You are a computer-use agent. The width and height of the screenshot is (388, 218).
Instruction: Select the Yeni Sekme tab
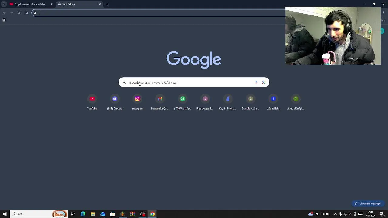coord(79,4)
